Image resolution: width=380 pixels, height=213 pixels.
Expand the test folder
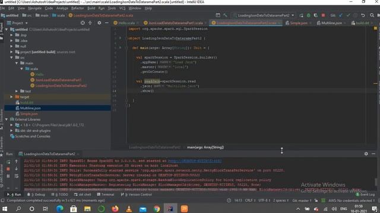pos(17,91)
